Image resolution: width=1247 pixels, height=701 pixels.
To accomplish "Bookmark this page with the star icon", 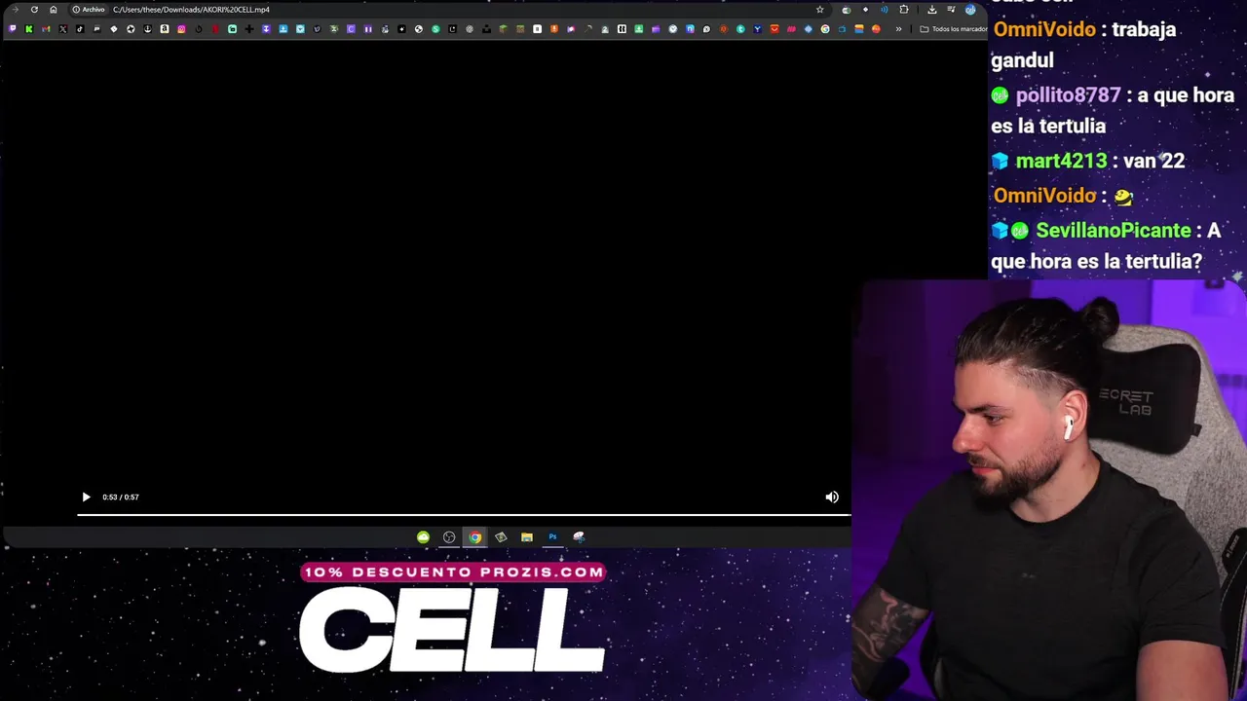I will (819, 10).
